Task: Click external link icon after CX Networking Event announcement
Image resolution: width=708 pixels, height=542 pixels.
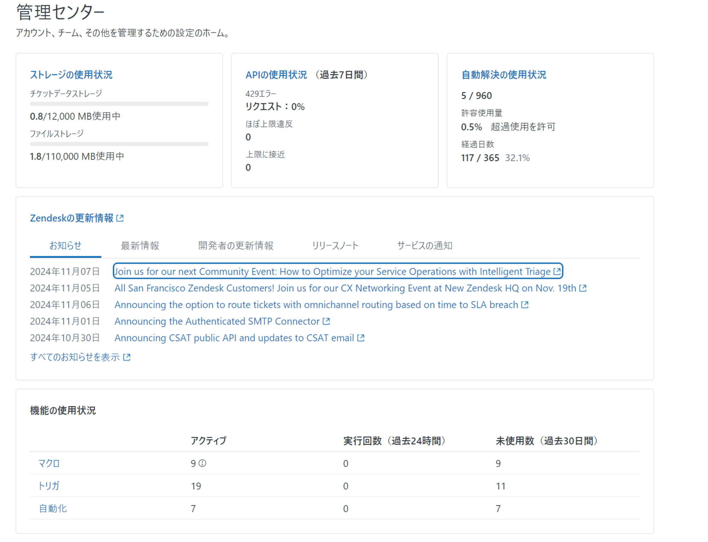Action: point(583,288)
